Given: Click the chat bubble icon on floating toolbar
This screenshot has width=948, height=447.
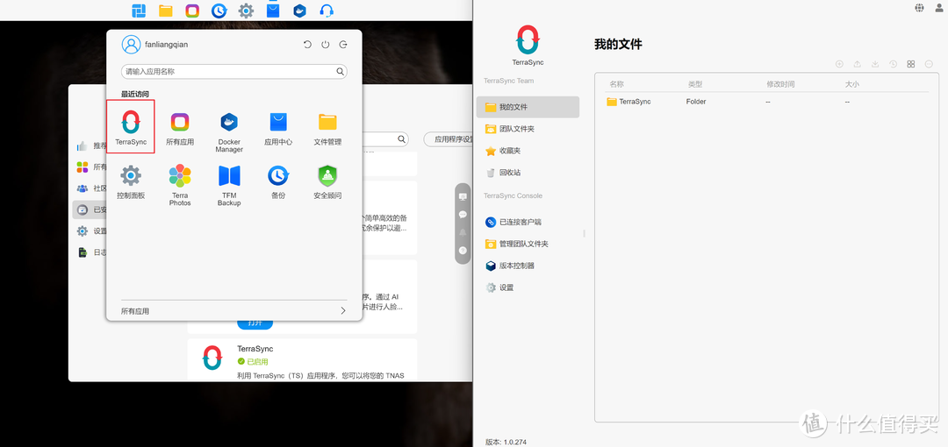Looking at the screenshot, I should (x=463, y=215).
